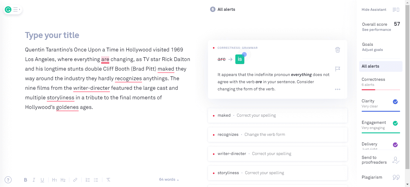This screenshot has width=410, height=187.
Task: Expand the 'storyliness' spelling alert
Action: [277, 173]
